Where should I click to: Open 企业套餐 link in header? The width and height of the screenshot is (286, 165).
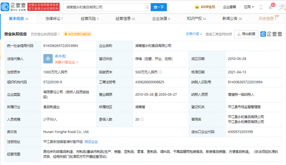(229, 7)
